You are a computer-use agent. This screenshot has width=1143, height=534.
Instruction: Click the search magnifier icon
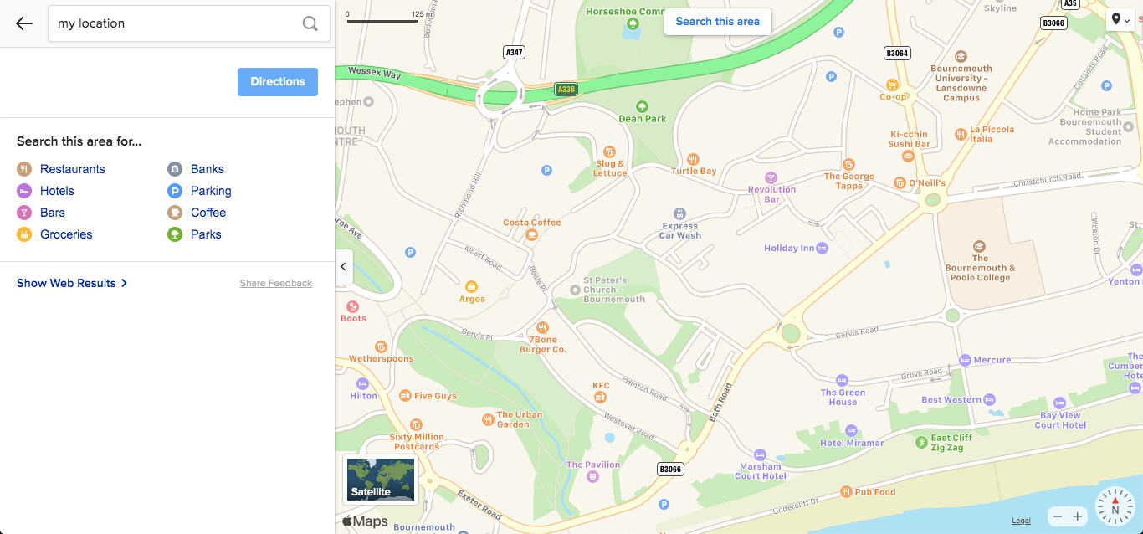tap(310, 23)
